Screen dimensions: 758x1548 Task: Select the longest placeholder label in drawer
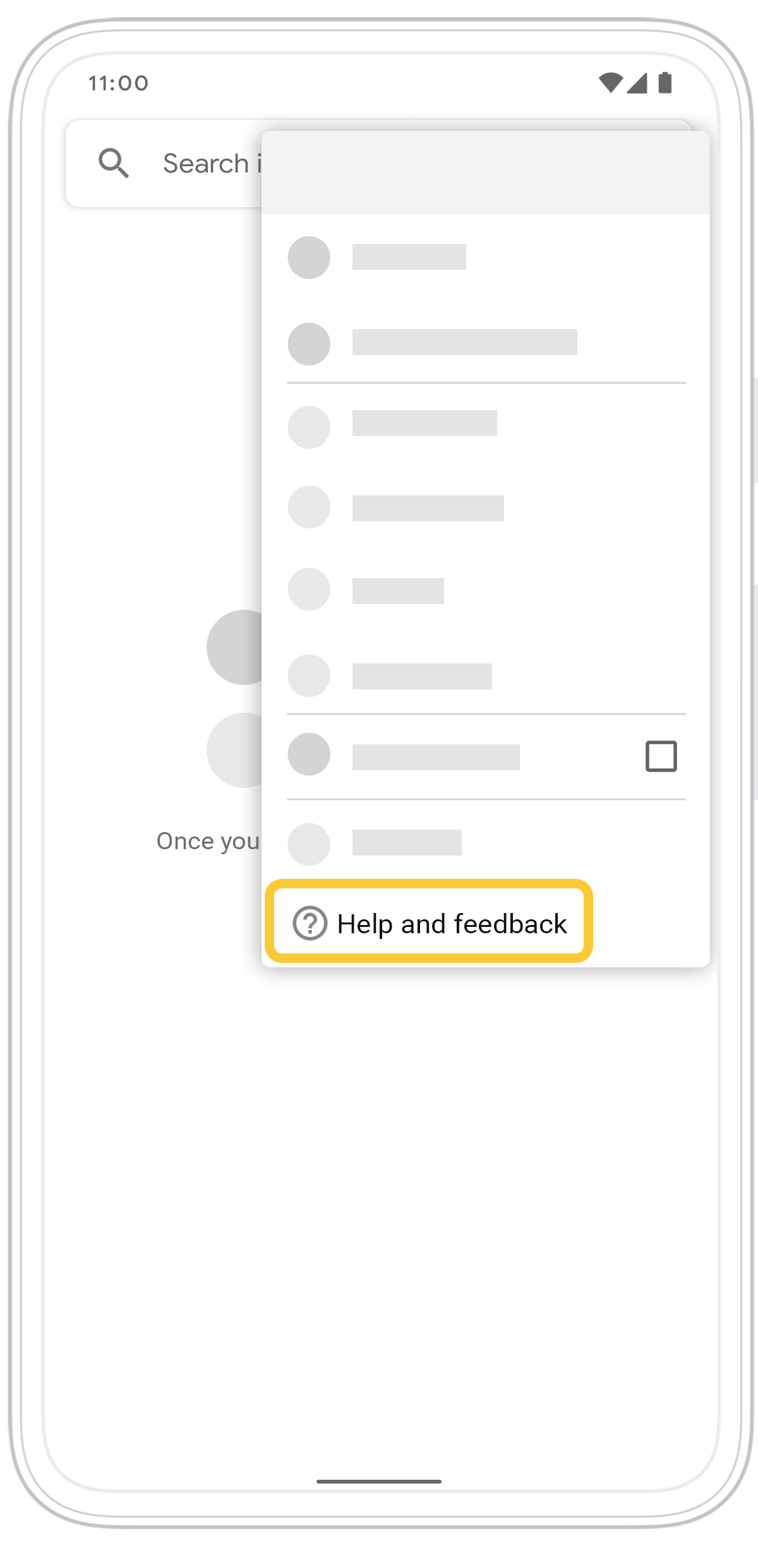465,342
